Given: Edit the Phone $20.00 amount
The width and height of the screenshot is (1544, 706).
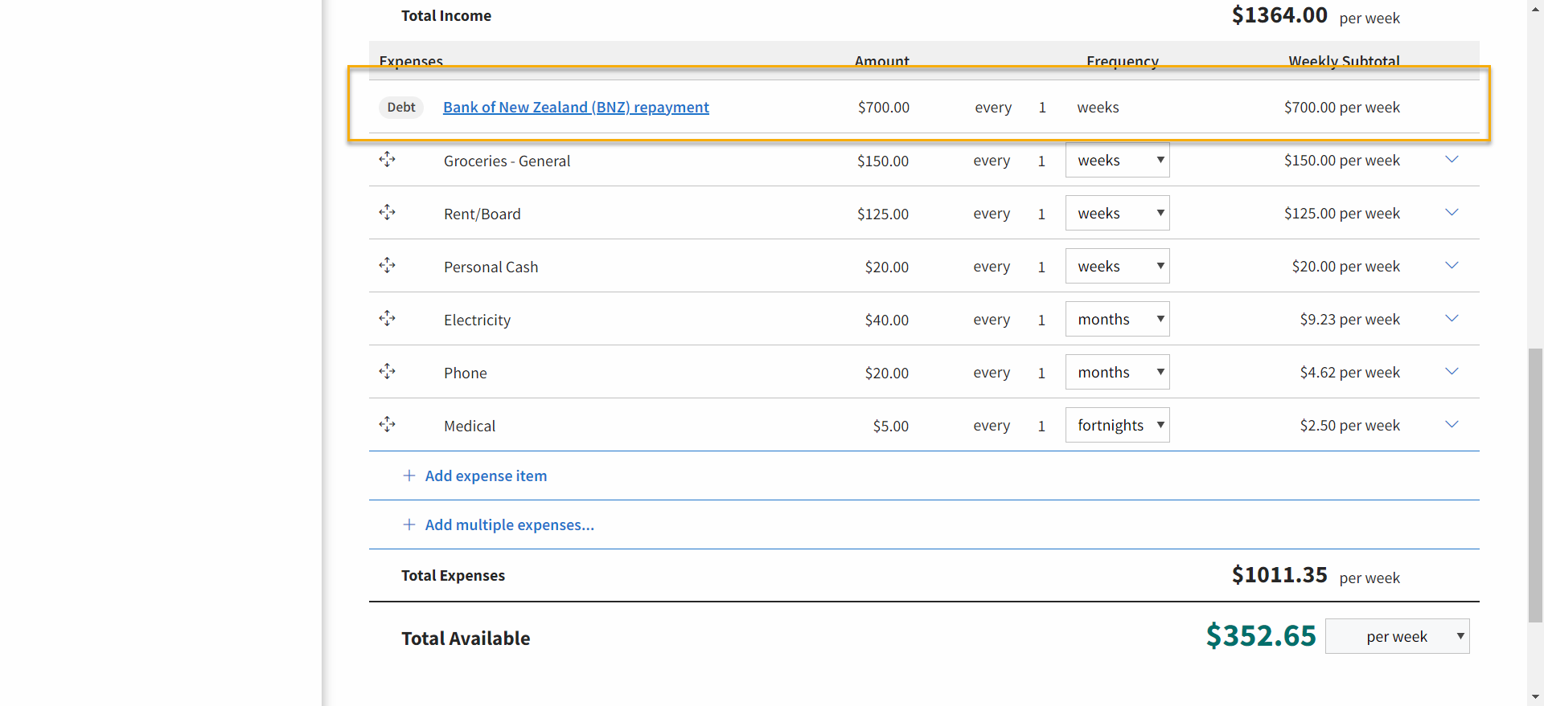Looking at the screenshot, I should 887,373.
